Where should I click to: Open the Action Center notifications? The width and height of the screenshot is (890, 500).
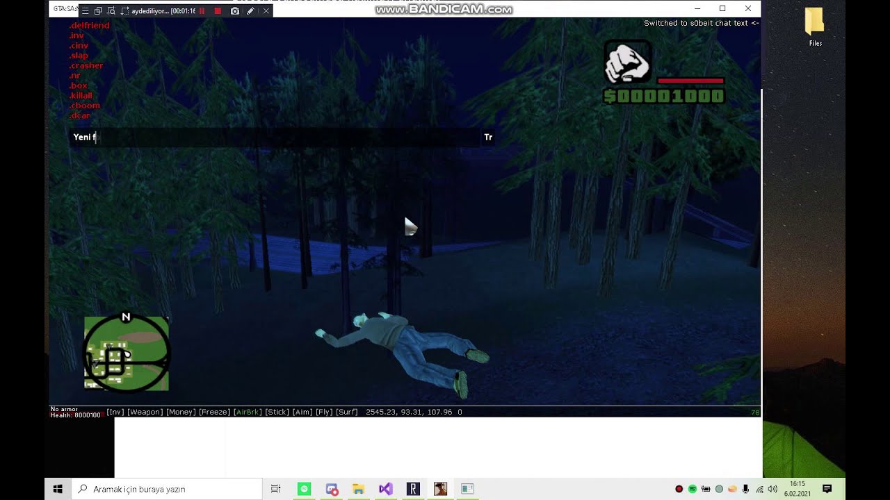(x=827, y=489)
